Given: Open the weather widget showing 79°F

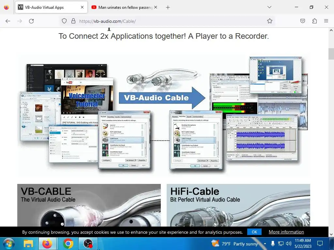Looking at the screenshot, I should pos(235,244).
